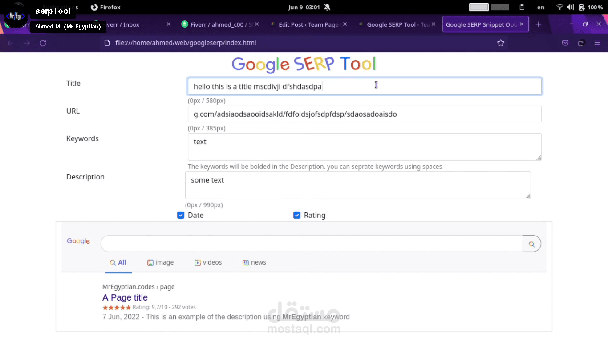608x342 pixels.
Task: Open the Pocket save icon
Action: (565, 43)
